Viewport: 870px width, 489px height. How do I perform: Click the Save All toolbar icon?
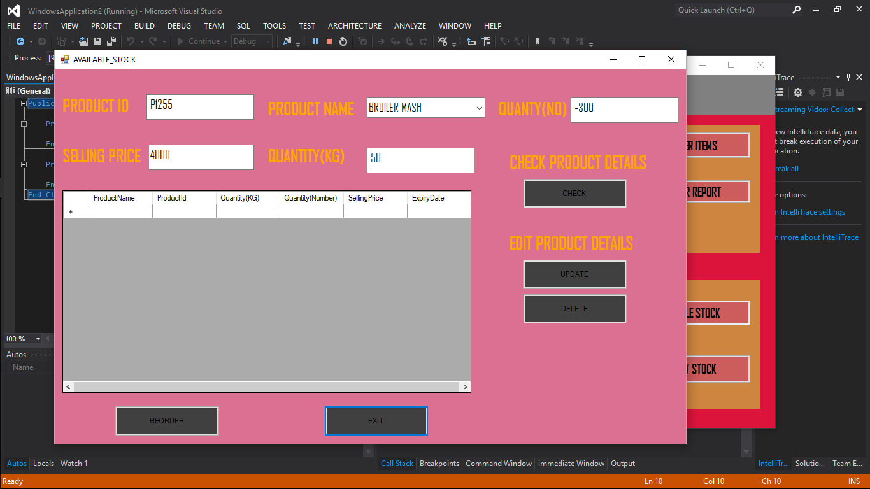coord(111,41)
